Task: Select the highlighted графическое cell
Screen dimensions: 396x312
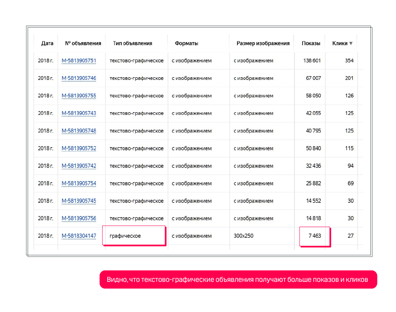Action: coord(134,236)
